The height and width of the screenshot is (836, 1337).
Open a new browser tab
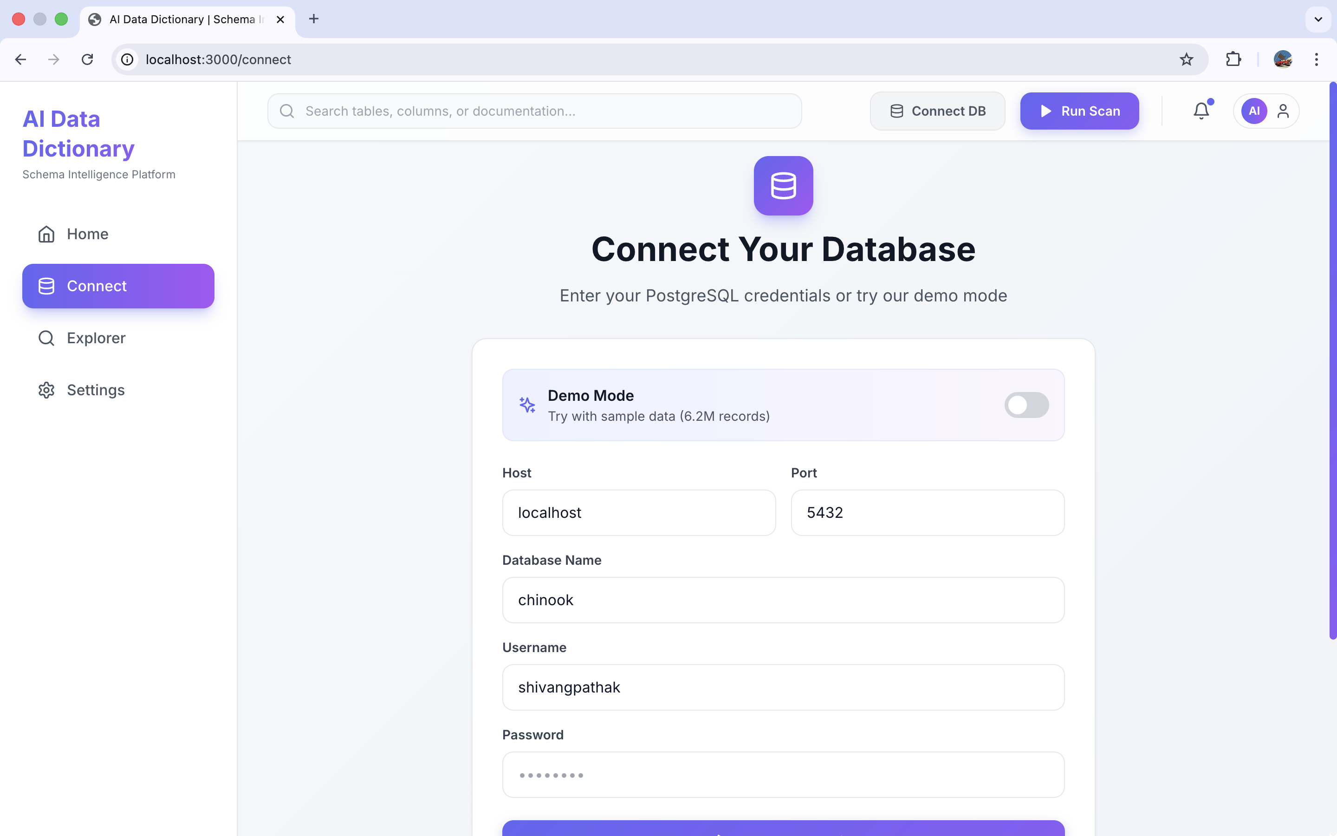click(314, 19)
